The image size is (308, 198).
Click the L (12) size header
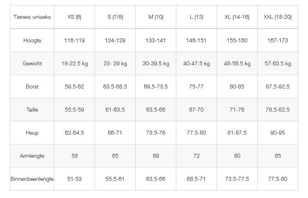click(x=197, y=17)
